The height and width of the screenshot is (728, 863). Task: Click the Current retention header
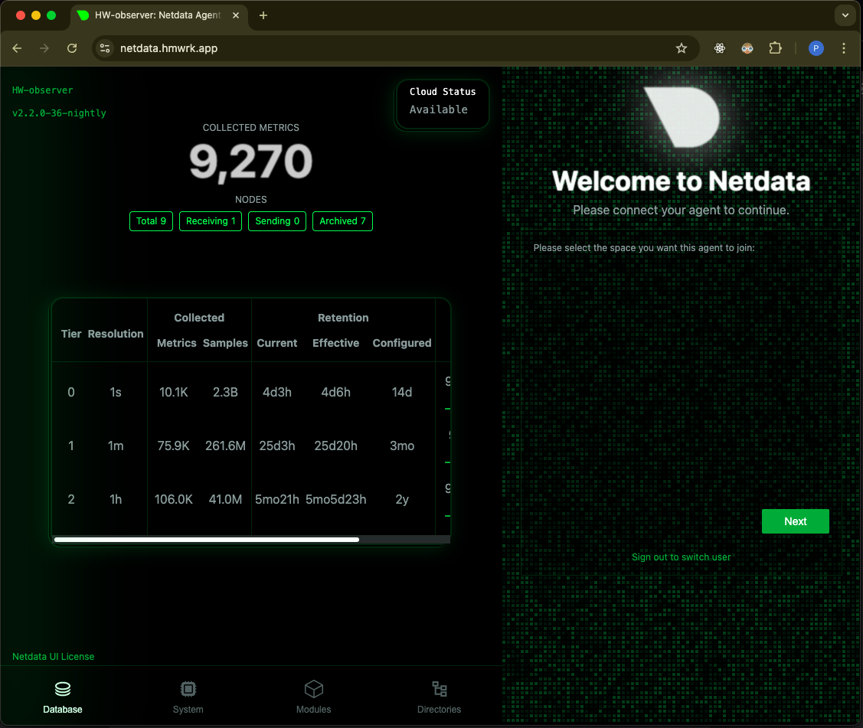[x=277, y=343]
